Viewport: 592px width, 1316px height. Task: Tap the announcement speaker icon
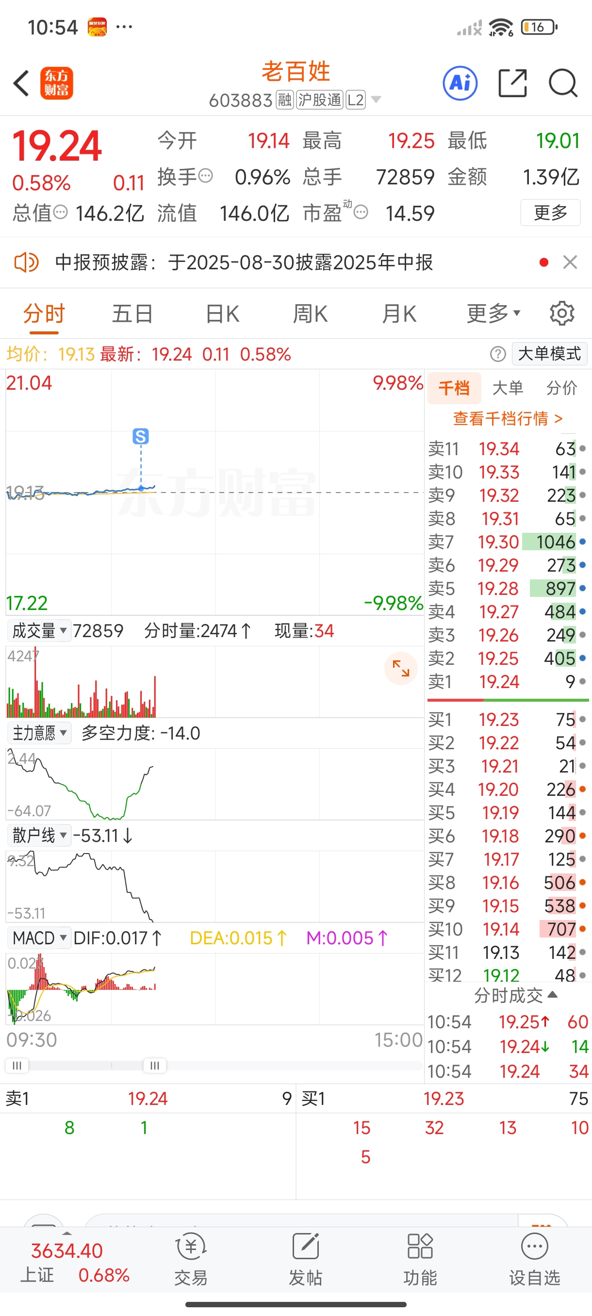click(x=26, y=263)
